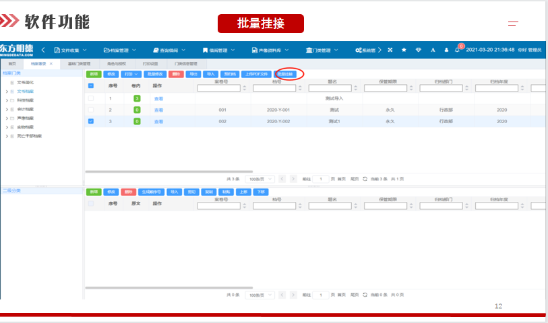Open the notification bell icon

click(458, 50)
